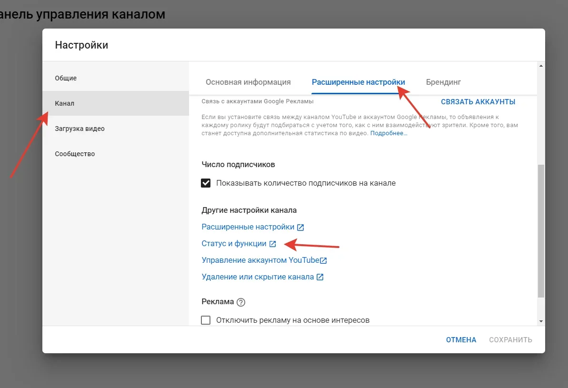Select Загрузка видео in the sidebar
568x388 pixels.
pos(80,129)
